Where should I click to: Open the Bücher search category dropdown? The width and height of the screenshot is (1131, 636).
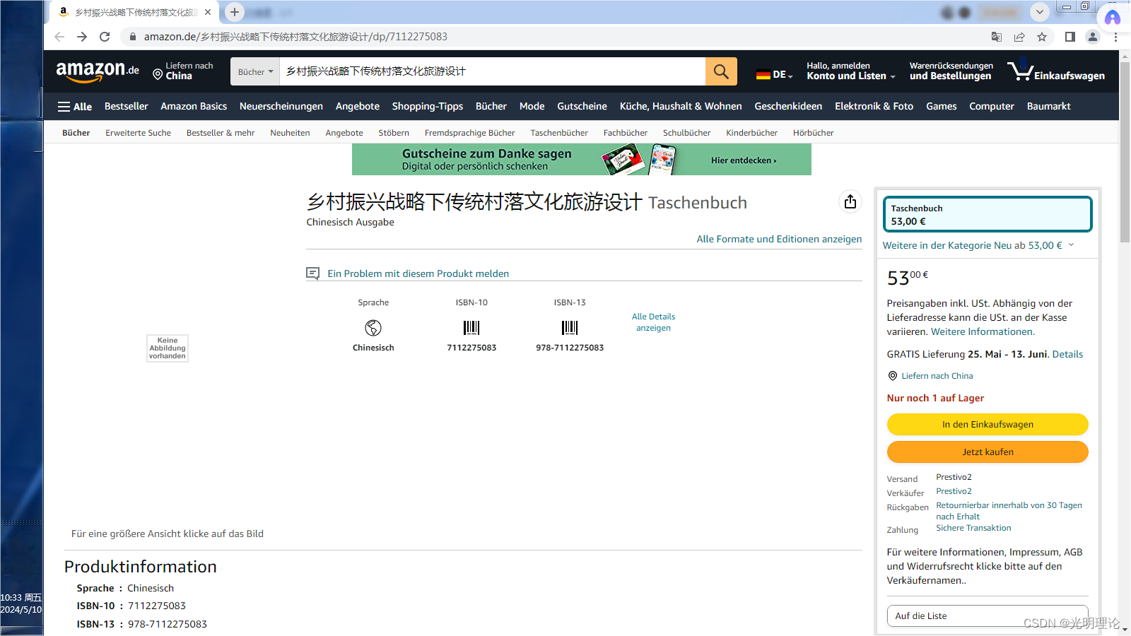point(255,71)
